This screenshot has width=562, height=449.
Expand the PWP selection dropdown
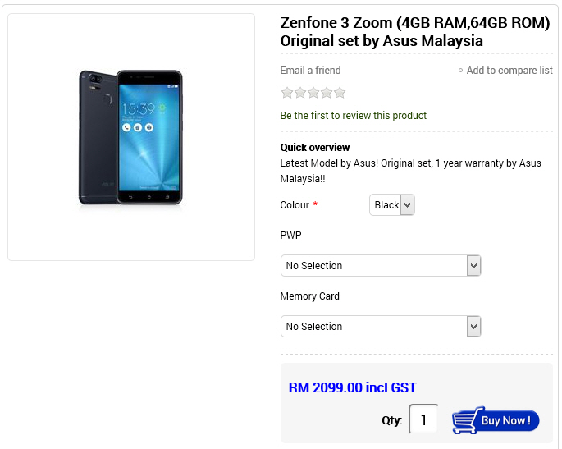pyautogui.click(x=381, y=266)
